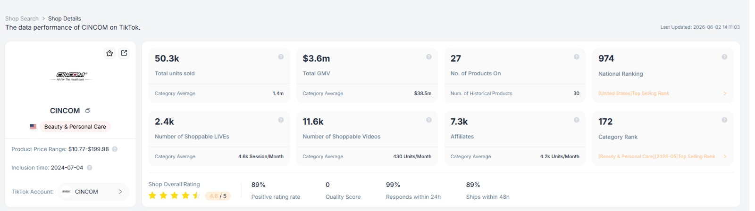The height and width of the screenshot is (211, 755).
Task: Click help icon on Shoppable Videos card
Action: [x=429, y=120]
